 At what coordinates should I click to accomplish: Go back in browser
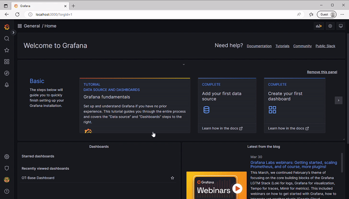coord(7,14)
